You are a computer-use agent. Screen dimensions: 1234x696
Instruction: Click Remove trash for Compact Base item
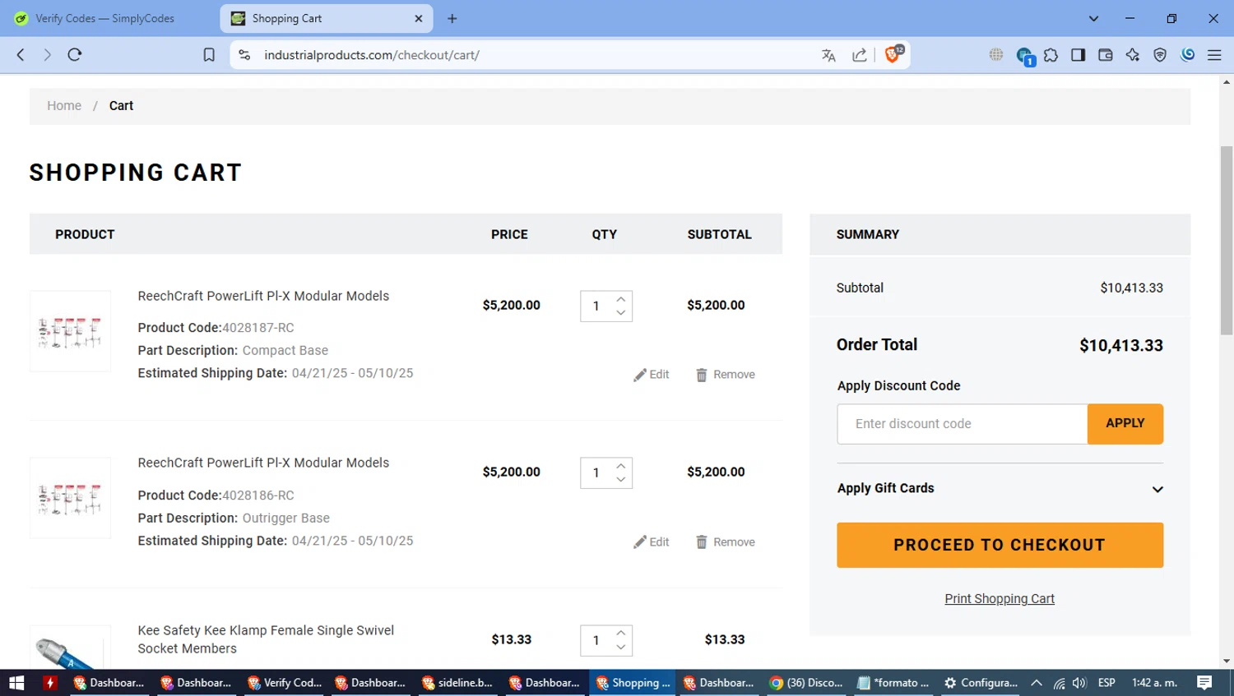tap(725, 375)
